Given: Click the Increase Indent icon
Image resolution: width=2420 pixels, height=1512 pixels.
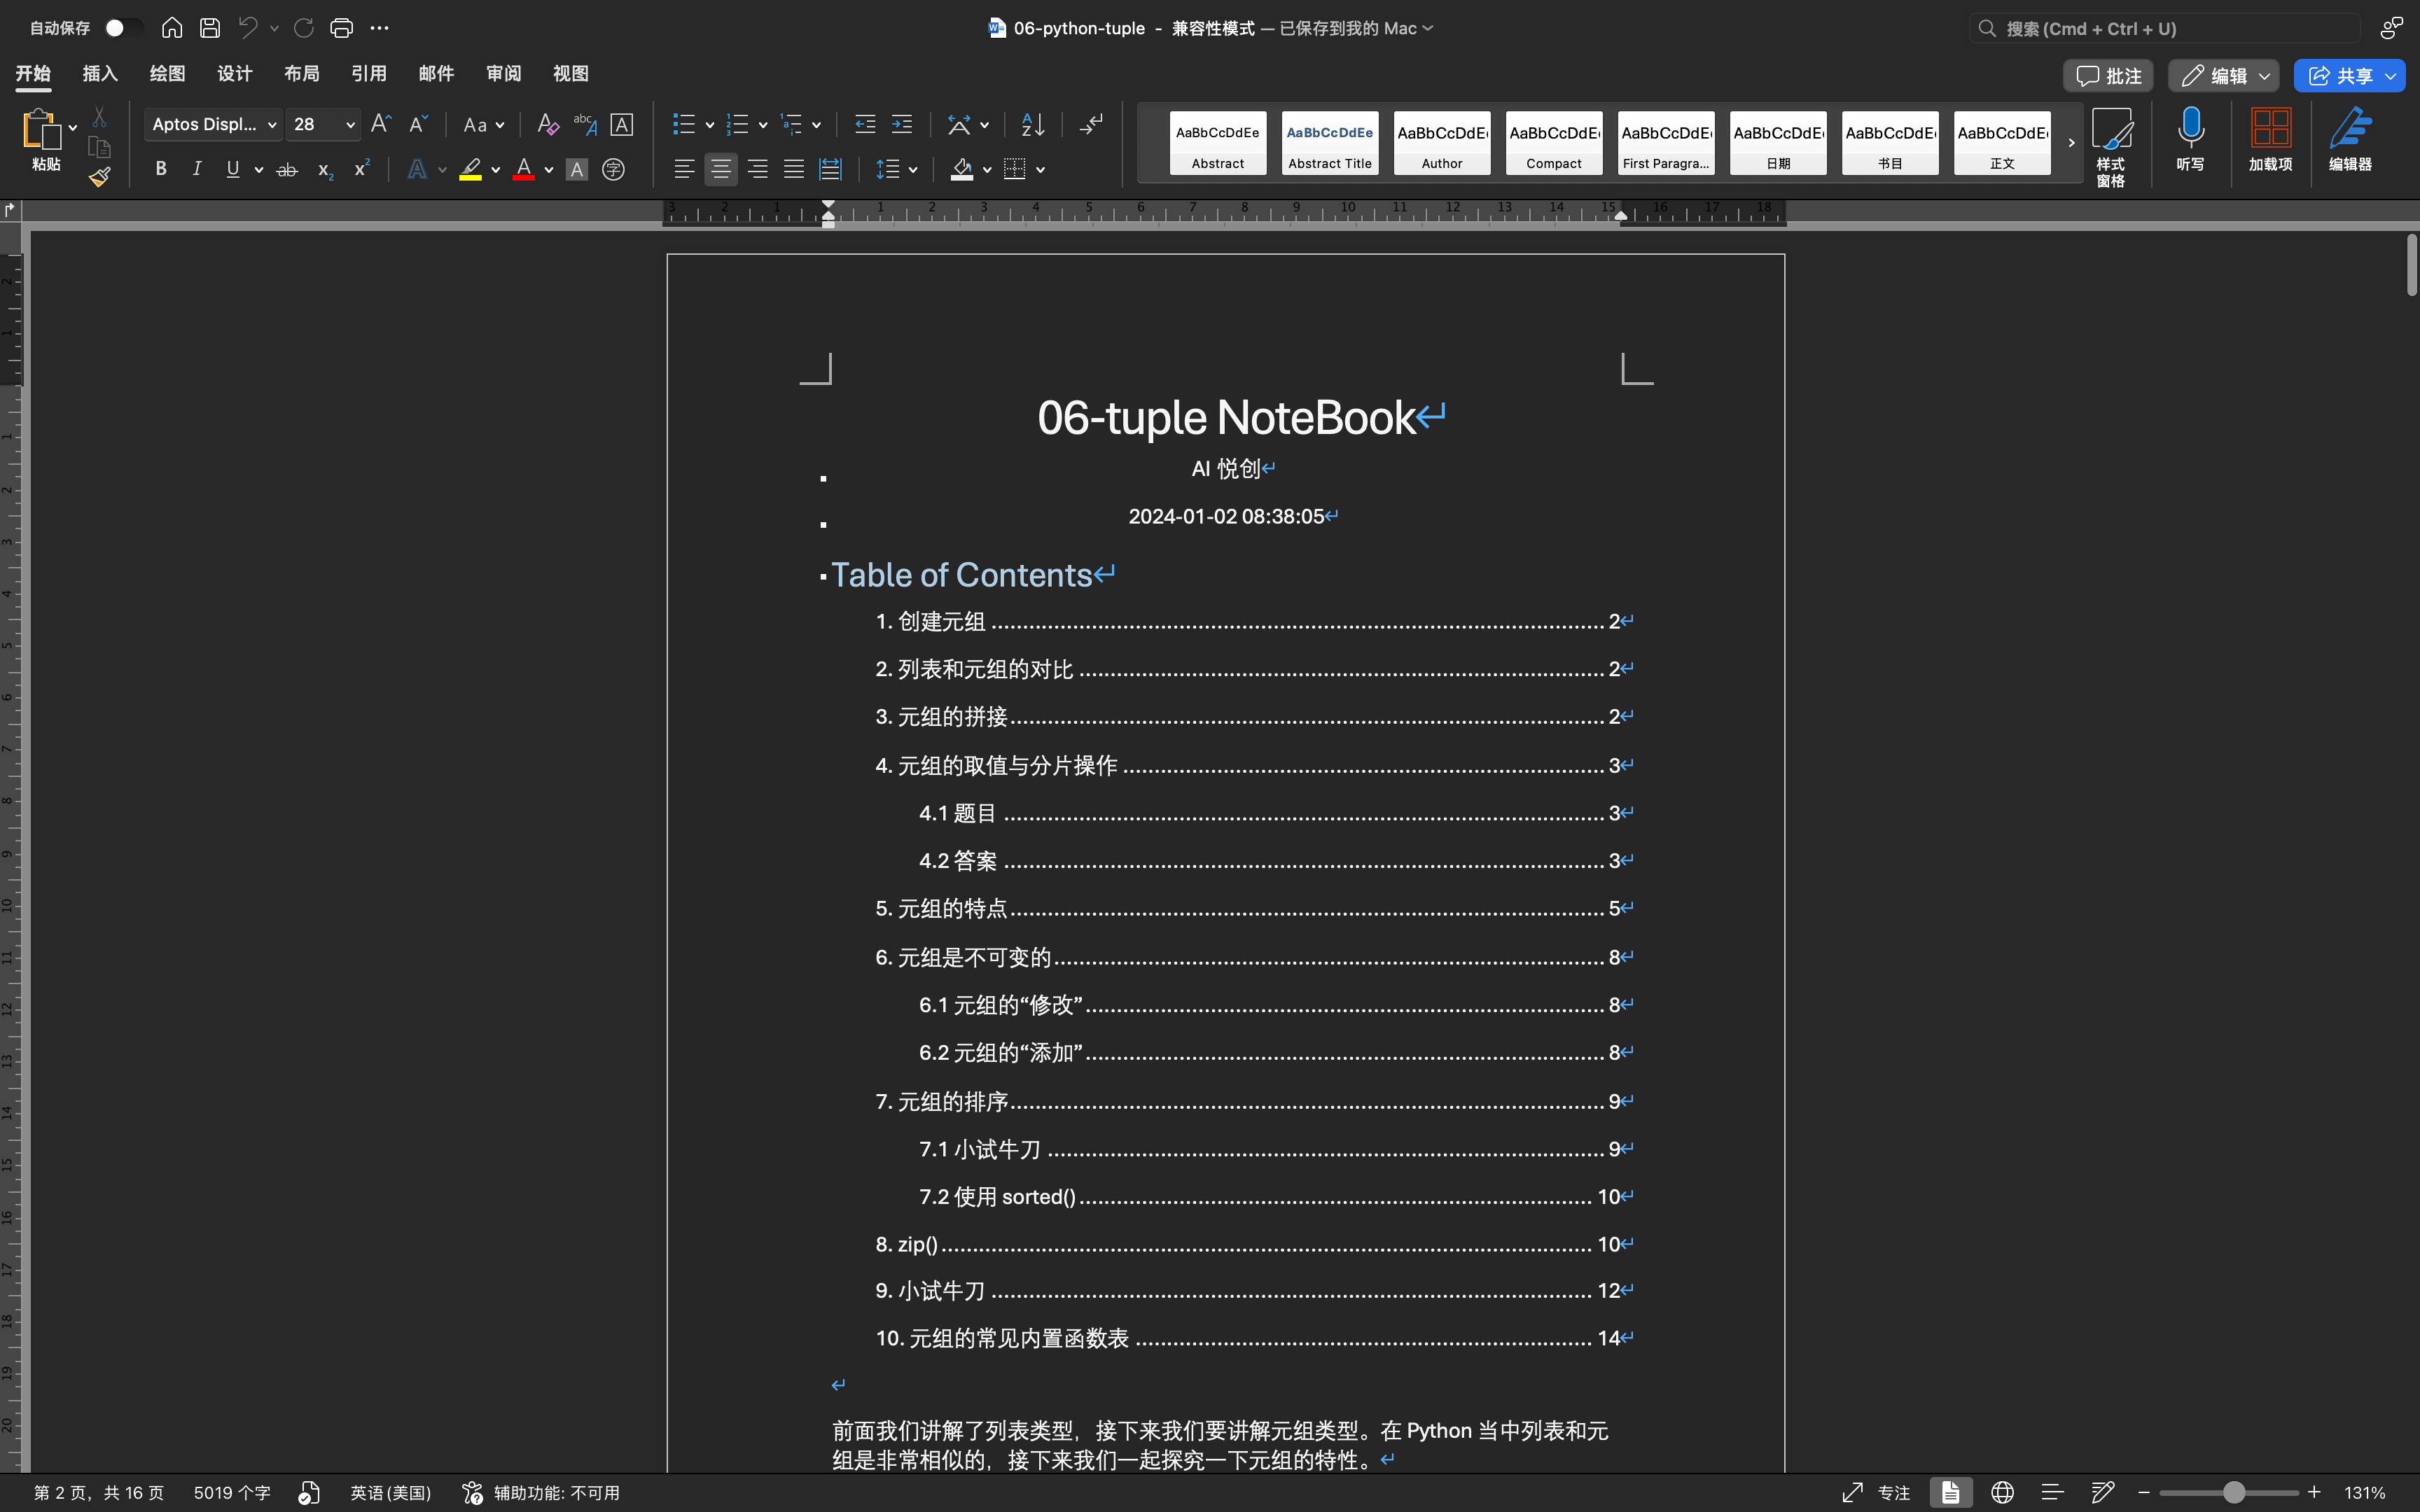Looking at the screenshot, I should pos(901,125).
